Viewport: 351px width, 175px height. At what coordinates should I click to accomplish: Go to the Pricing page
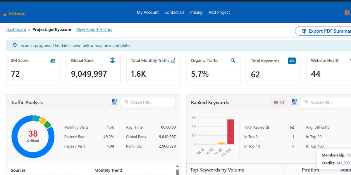click(196, 12)
